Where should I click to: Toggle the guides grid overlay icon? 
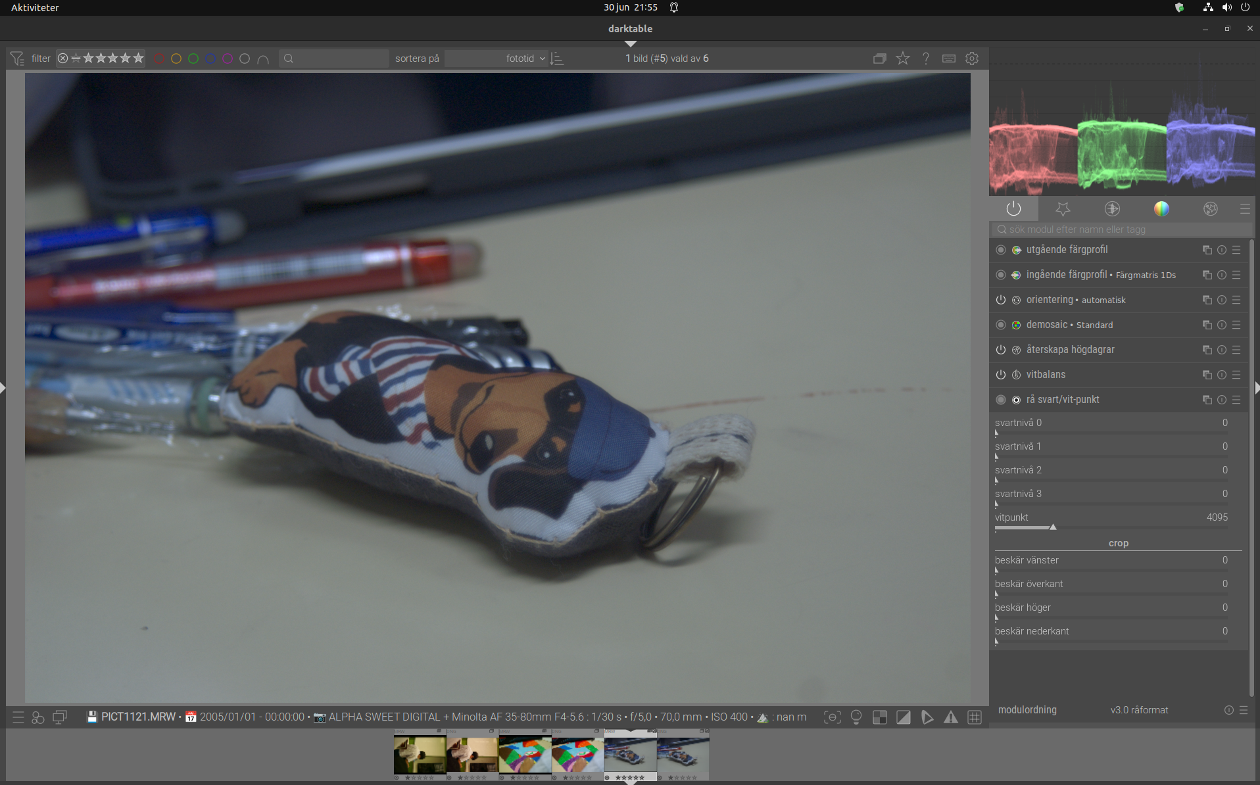pos(975,717)
